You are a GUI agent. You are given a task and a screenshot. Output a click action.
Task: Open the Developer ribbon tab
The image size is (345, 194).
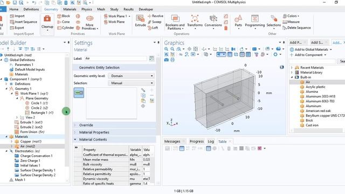tap(146, 9)
